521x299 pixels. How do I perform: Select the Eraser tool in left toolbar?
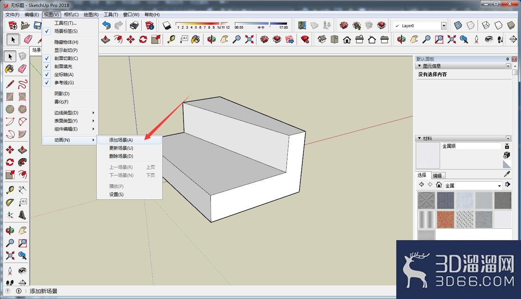pos(22,69)
